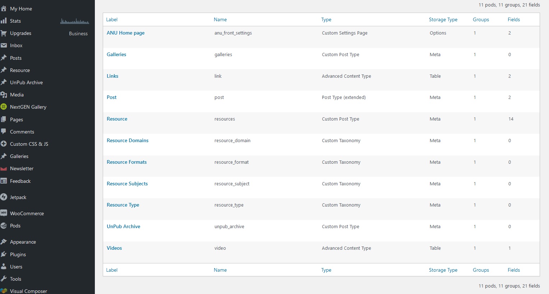Click the Comments speech bubble icon
Screen dimensions: 549x294
click(x=4, y=132)
